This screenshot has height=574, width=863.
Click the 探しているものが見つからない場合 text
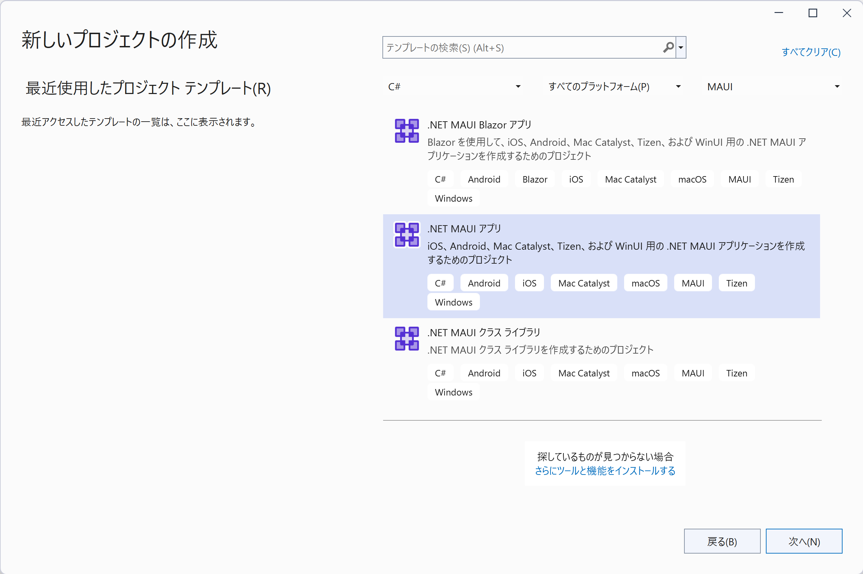[x=605, y=456]
